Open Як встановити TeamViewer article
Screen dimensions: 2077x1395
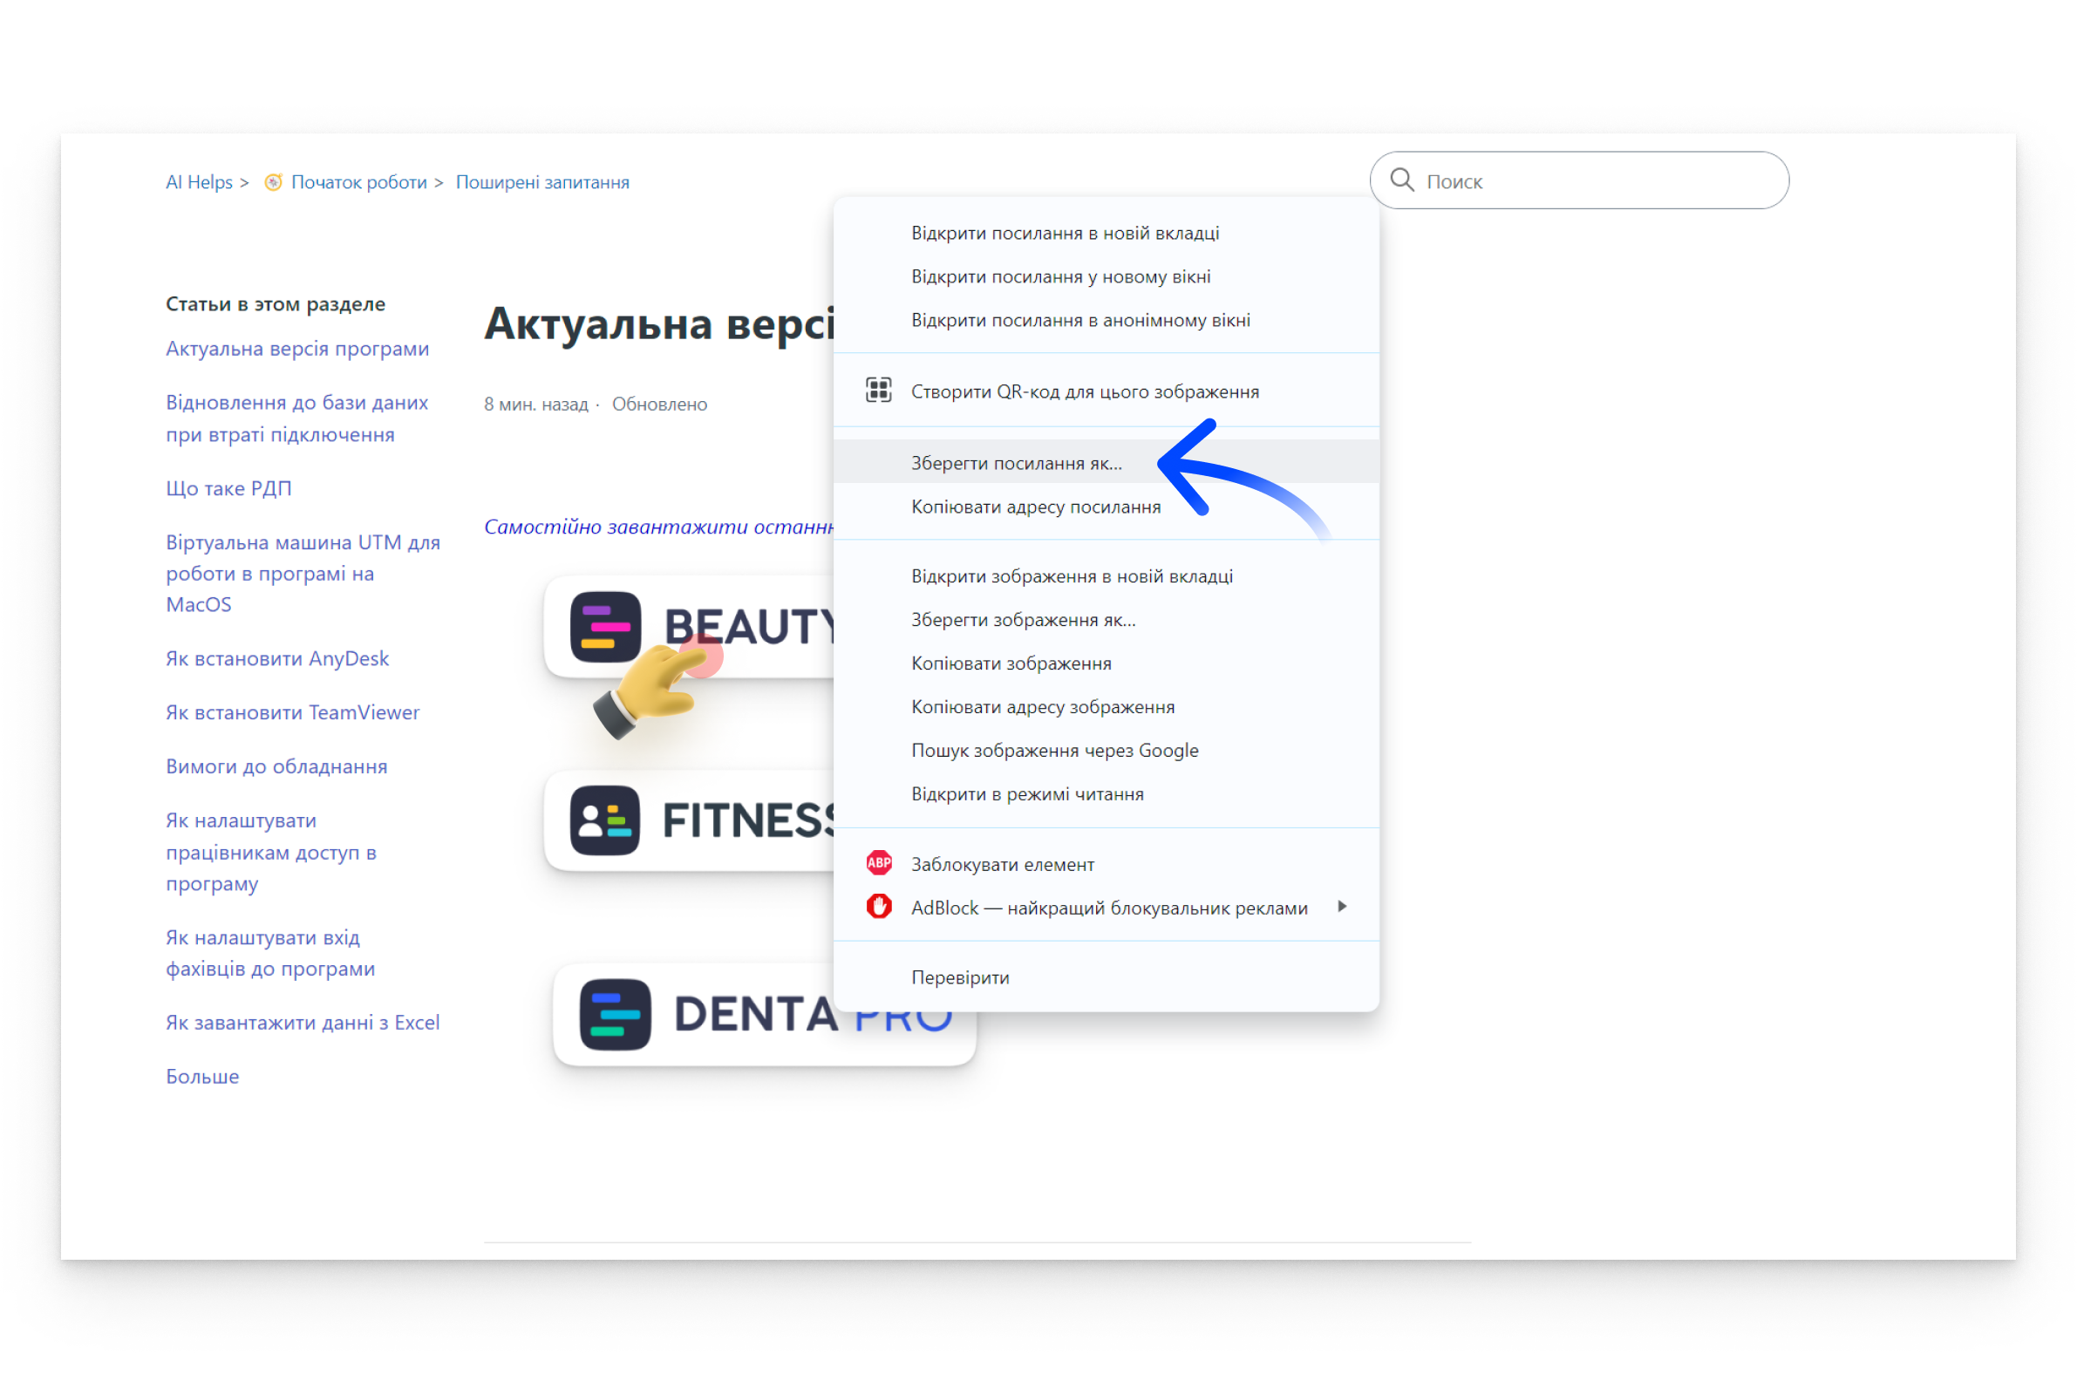pos(293,712)
